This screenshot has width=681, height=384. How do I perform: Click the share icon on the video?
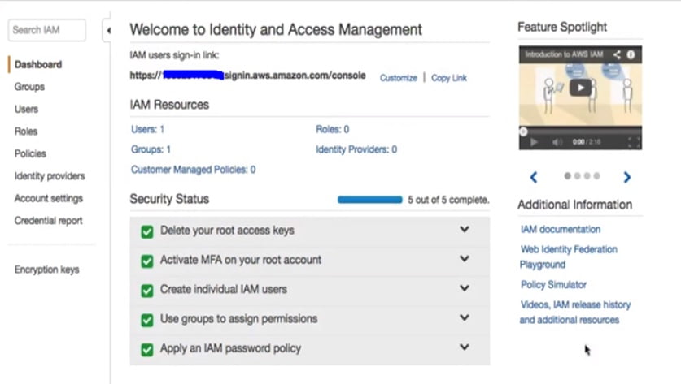click(617, 54)
